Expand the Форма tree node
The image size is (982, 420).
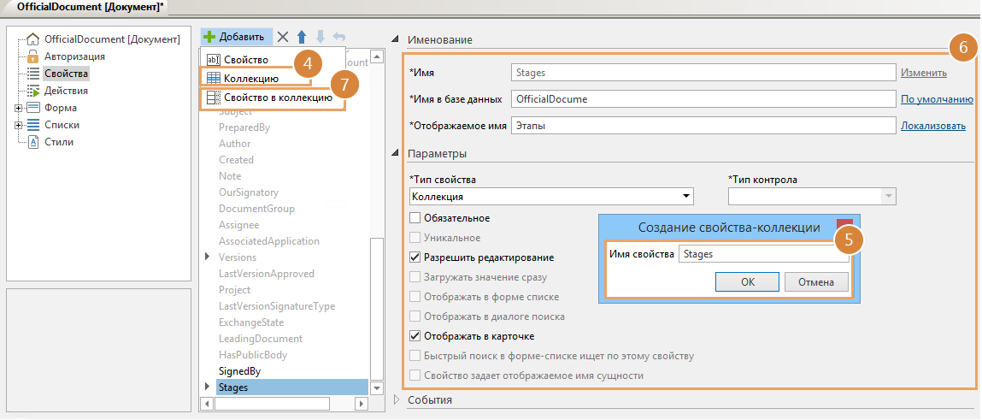[x=18, y=108]
